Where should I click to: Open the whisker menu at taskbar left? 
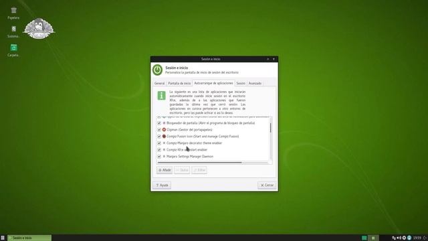pyautogui.click(x=3, y=238)
